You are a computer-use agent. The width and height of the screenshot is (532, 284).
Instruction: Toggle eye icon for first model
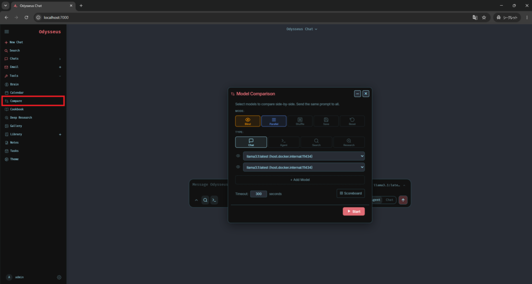click(x=238, y=156)
